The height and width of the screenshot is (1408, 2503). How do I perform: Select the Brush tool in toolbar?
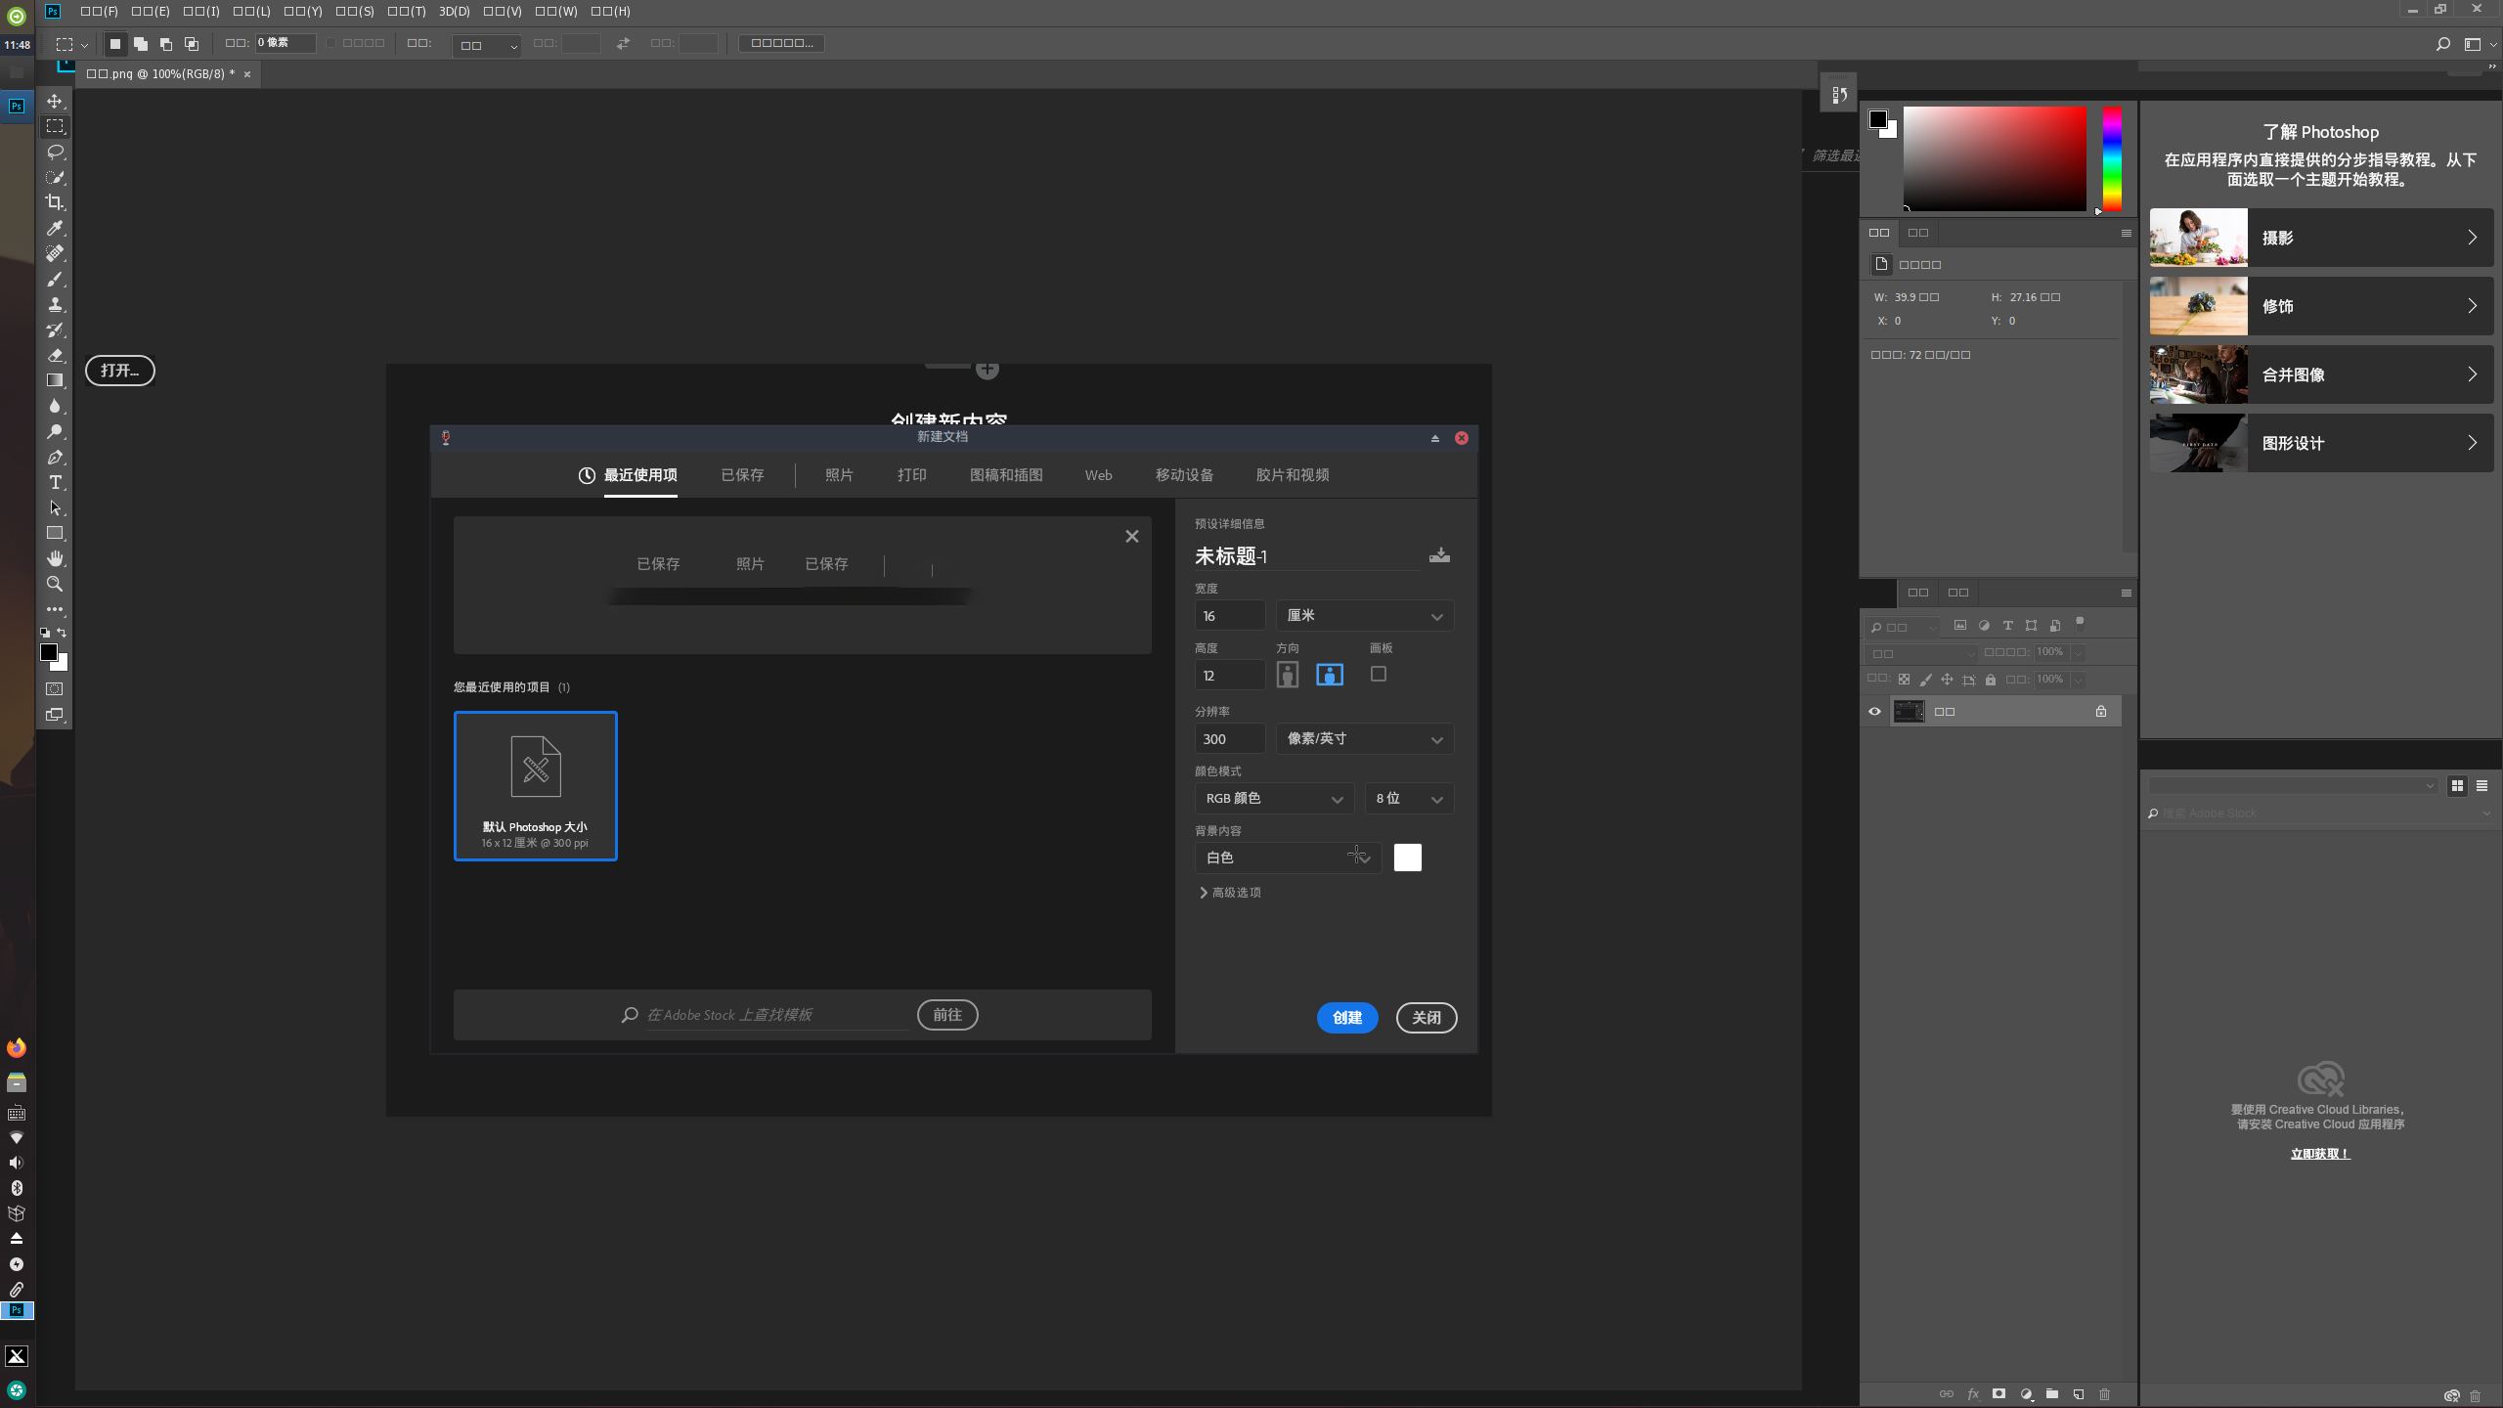pos(55,279)
